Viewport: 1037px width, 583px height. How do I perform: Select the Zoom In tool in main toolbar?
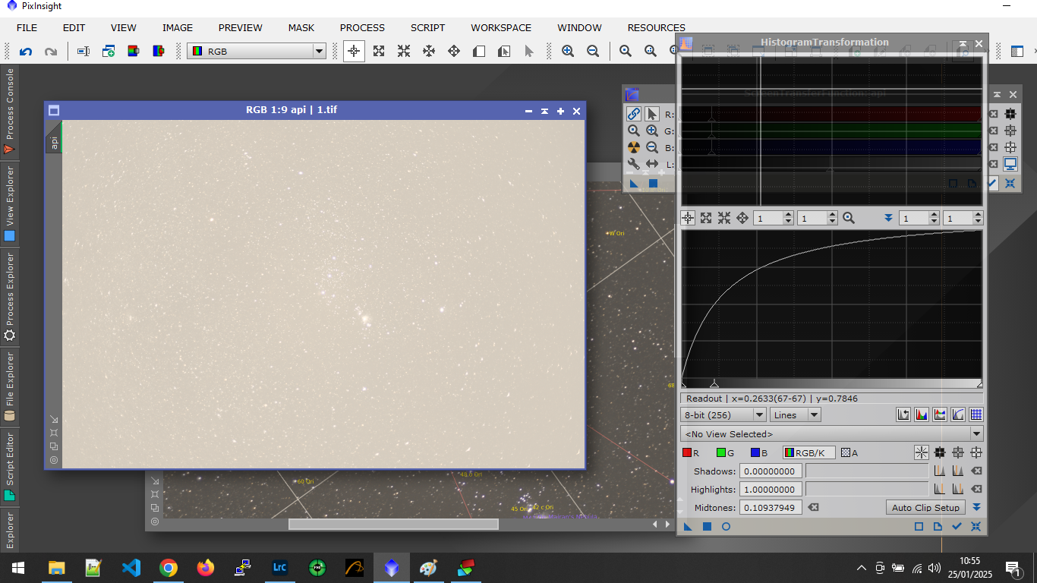click(x=568, y=52)
